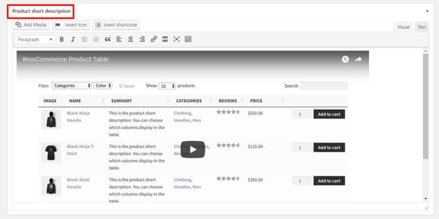Click the table Search field

pyautogui.click(x=324, y=86)
